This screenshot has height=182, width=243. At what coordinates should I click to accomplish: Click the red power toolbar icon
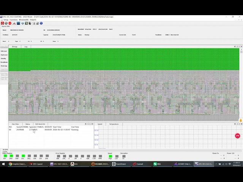coord(2,23)
